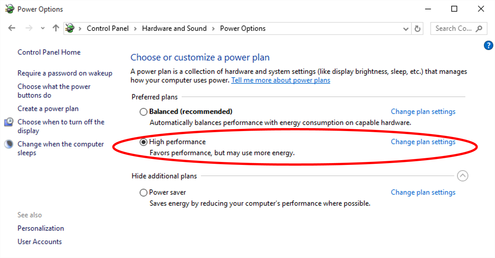The width and height of the screenshot is (495, 258).
Task: Select the Power saver plan
Action: click(144, 192)
